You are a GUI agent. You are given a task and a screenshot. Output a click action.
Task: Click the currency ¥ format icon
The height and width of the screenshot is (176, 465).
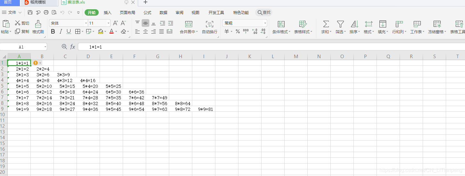pyautogui.click(x=227, y=31)
